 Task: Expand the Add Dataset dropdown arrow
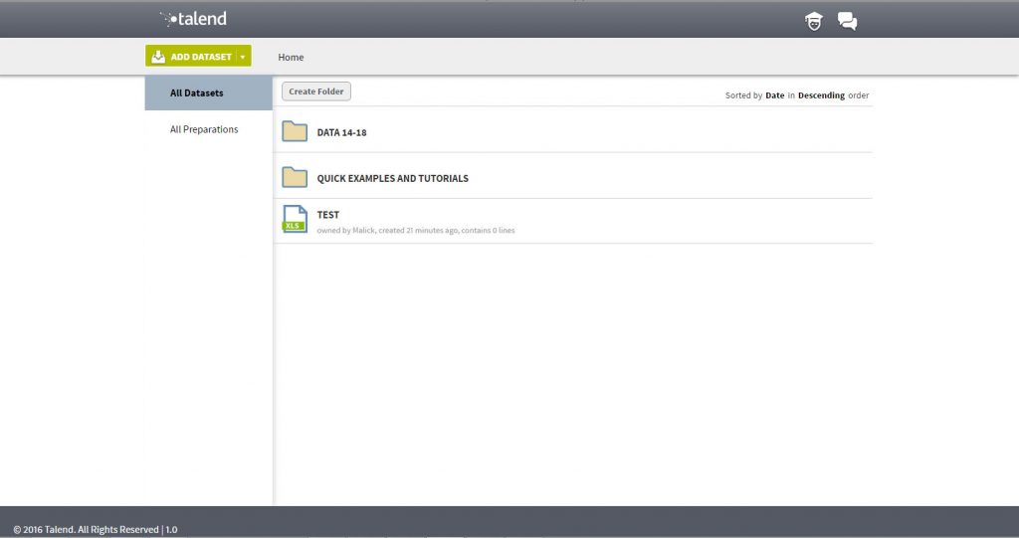point(243,57)
